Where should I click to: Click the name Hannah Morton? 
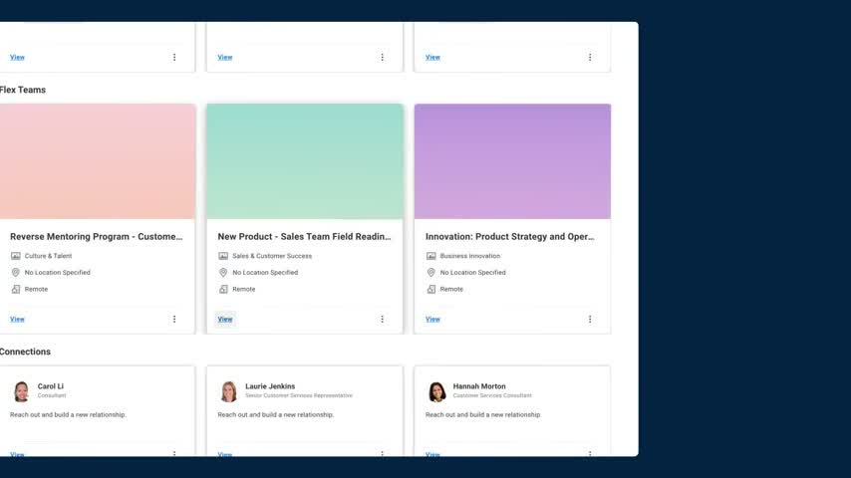pyautogui.click(x=479, y=386)
